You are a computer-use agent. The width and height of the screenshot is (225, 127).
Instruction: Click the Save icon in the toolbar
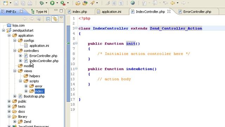[x=16, y=3]
